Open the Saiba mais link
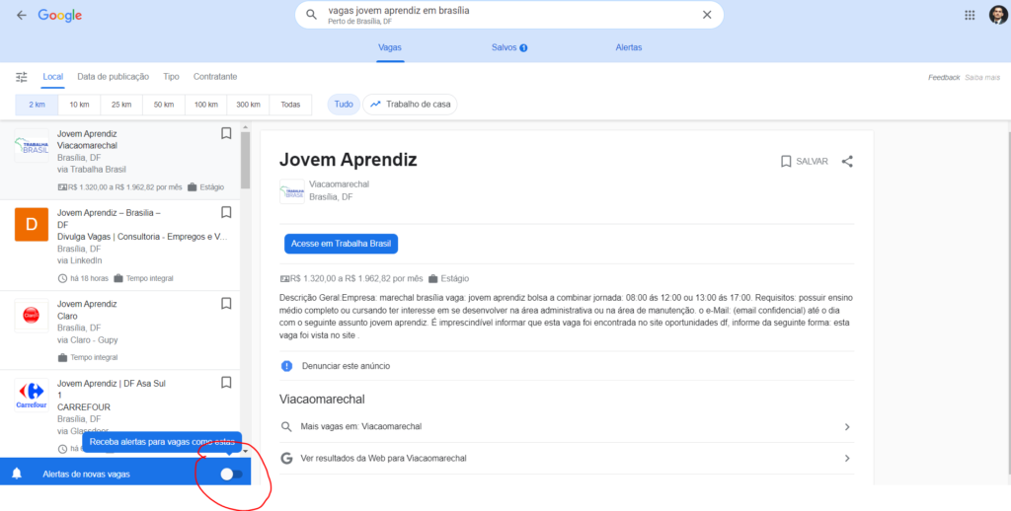Image resolution: width=1011 pixels, height=511 pixels. pos(982,77)
